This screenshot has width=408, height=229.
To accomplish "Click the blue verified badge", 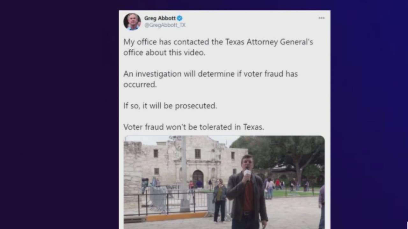I will pos(180,18).
